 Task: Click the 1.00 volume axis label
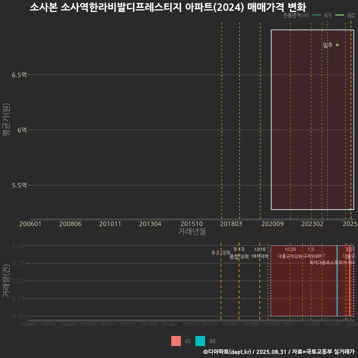click(x=19, y=246)
